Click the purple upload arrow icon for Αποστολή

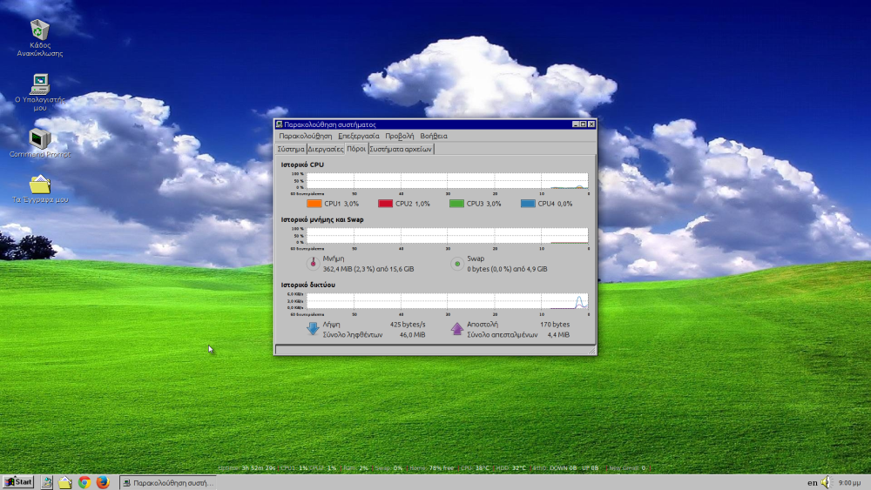click(x=456, y=328)
